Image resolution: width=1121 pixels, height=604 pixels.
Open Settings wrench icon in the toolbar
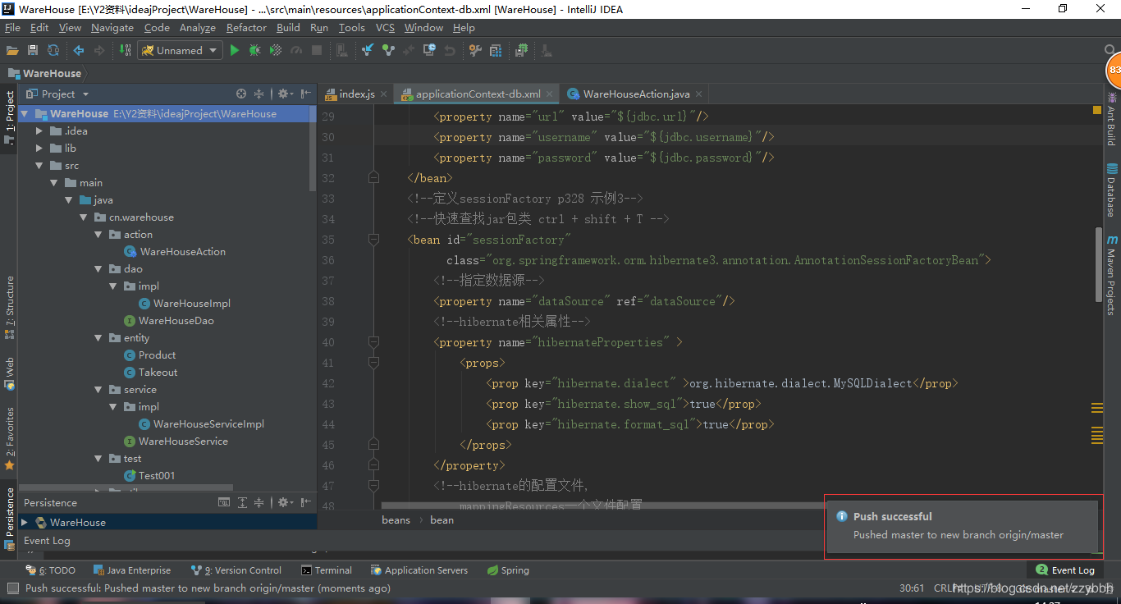point(475,50)
